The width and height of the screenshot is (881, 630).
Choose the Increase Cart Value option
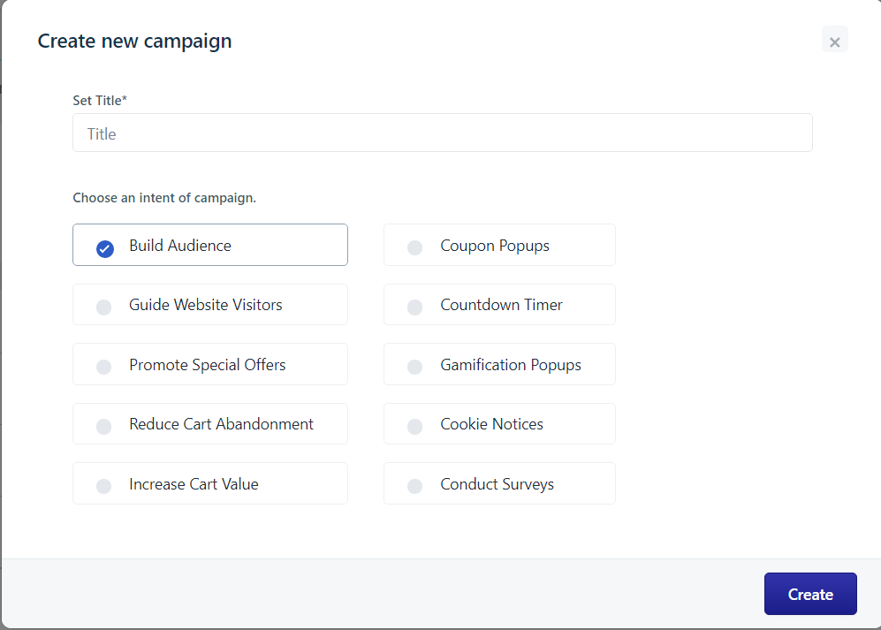click(x=210, y=484)
